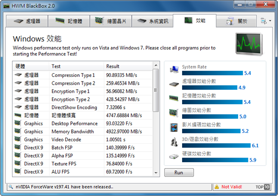This screenshot has height=196, width=278.
Task: Open the 處理器 tab
Action: click(27, 21)
